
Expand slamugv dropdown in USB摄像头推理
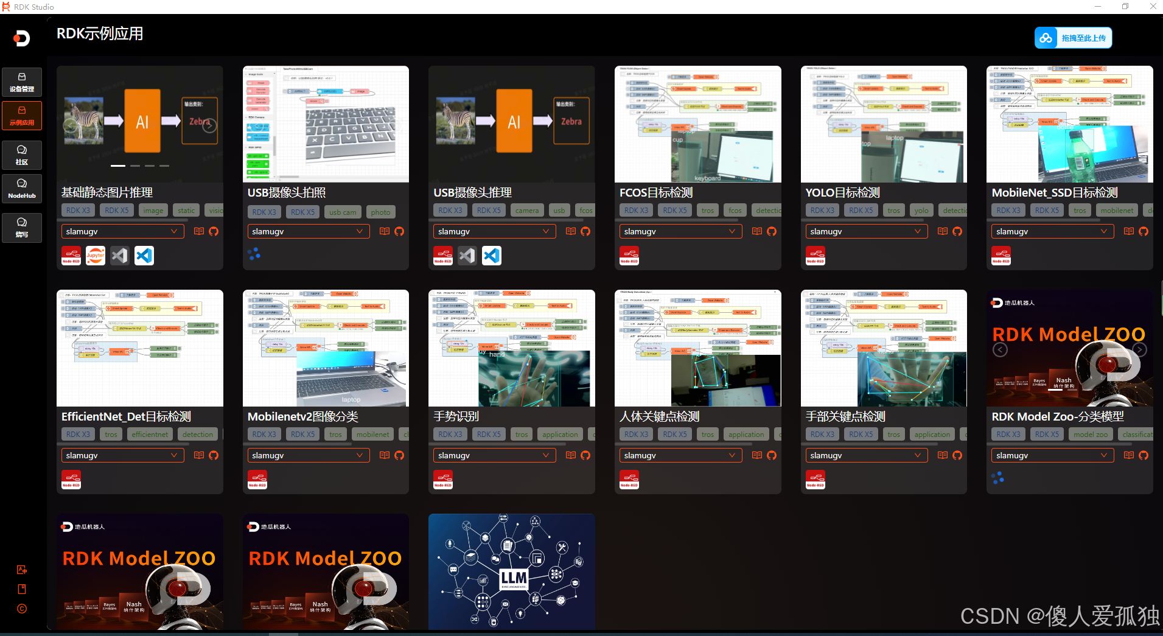tap(494, 231)
